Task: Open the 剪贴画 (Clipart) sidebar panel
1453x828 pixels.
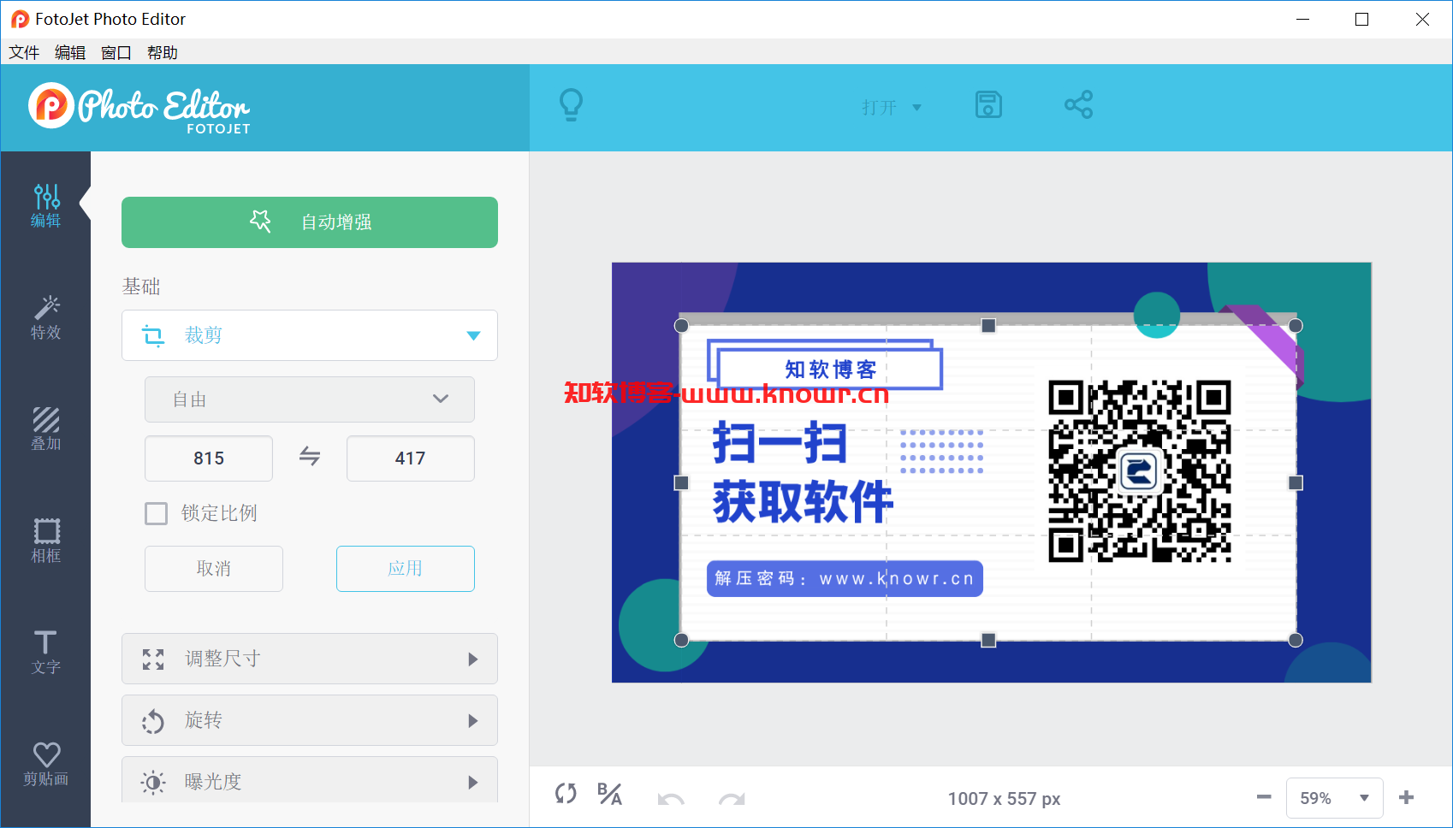Action: tap(46, 764)
